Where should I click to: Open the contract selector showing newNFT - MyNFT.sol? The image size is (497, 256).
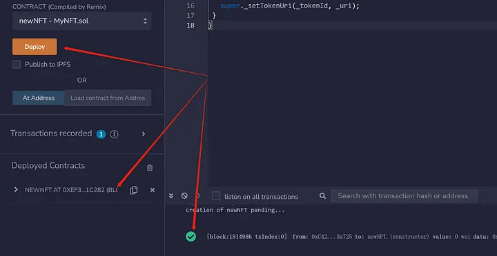pyautogui.click(x=81, y=21)
